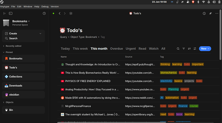Open the volume speaker tray icon
The height and width of the screenshot is (123, 222).
pos(214,2)
